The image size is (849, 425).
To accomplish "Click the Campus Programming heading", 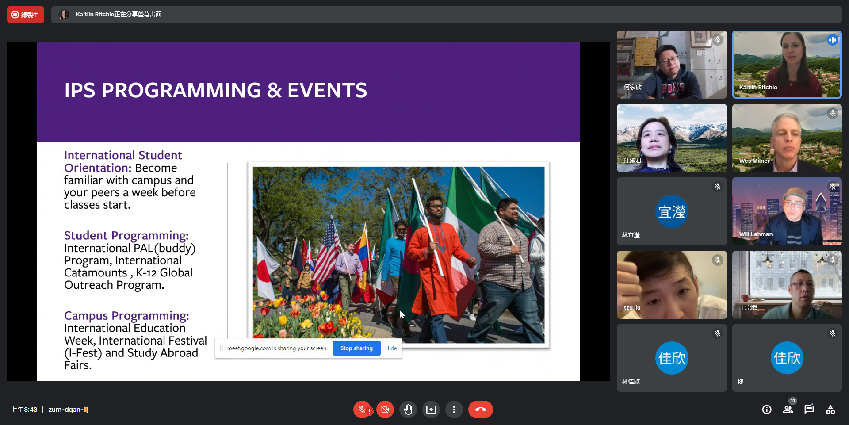I will 126,315.
